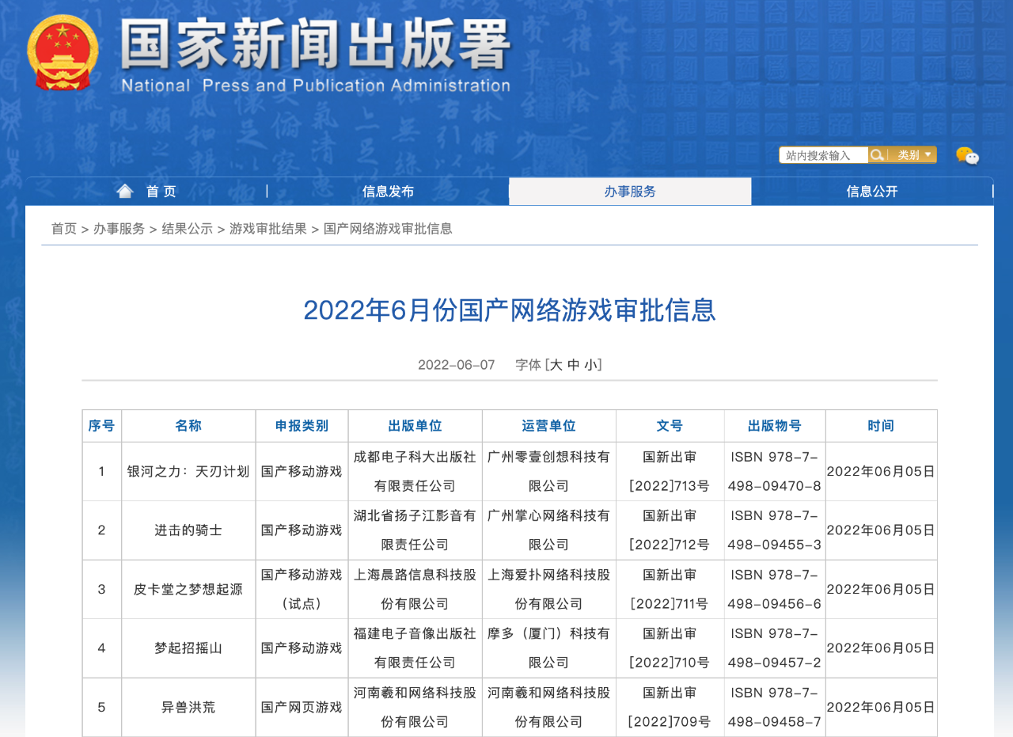Open the 信息发布 menu tab

point(388,192)
